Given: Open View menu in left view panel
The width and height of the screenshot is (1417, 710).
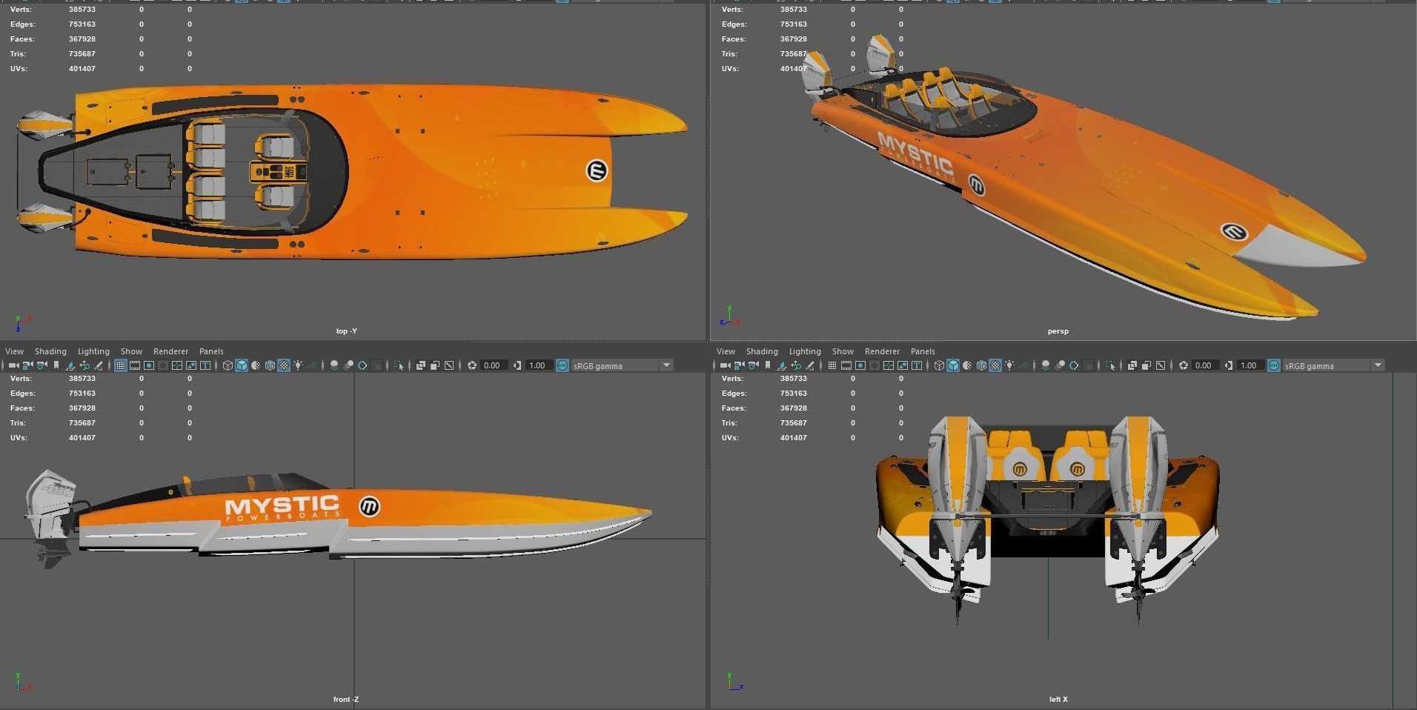Looking at the screenshot, I should (726, 351).
